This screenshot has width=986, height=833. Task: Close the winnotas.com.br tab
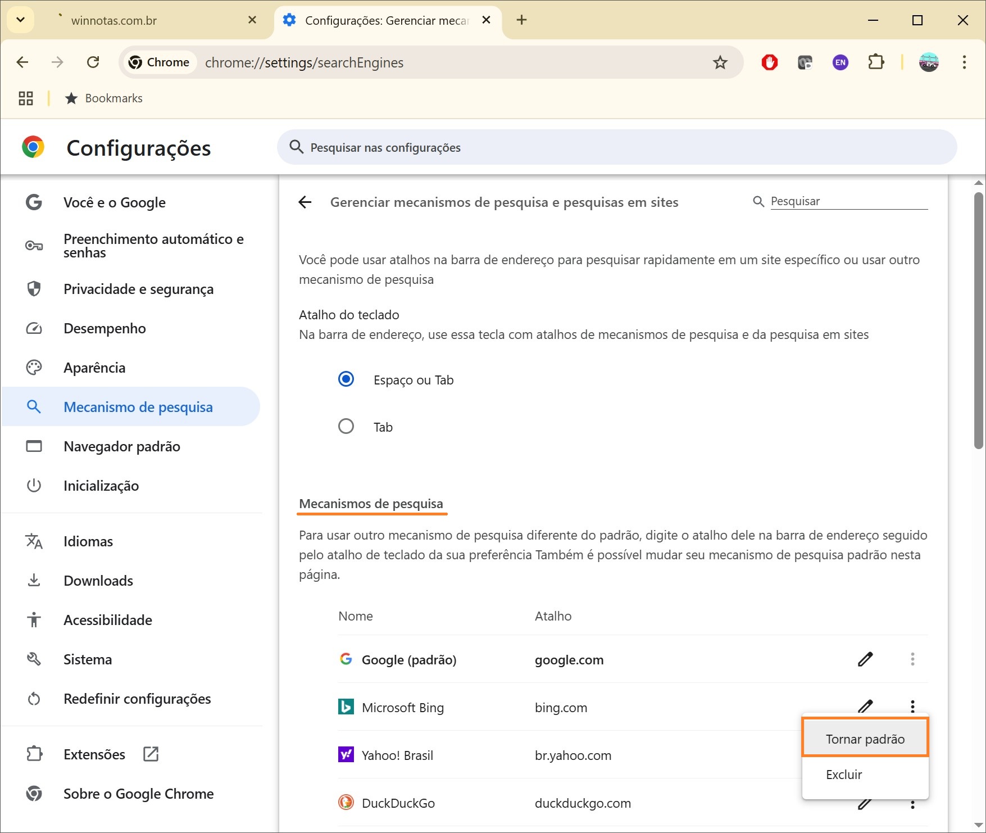point(252,20)
